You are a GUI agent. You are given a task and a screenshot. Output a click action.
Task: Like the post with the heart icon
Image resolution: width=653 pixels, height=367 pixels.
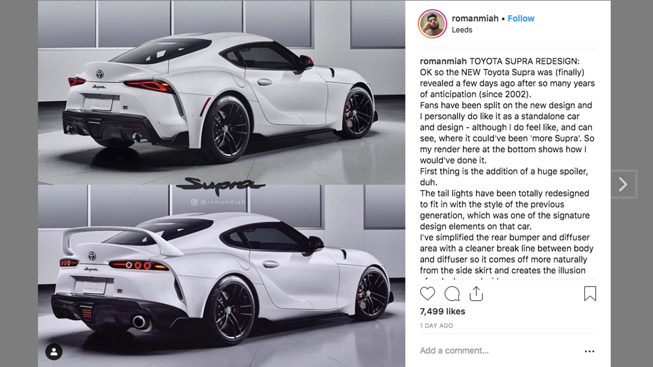[x=428, y=294]
